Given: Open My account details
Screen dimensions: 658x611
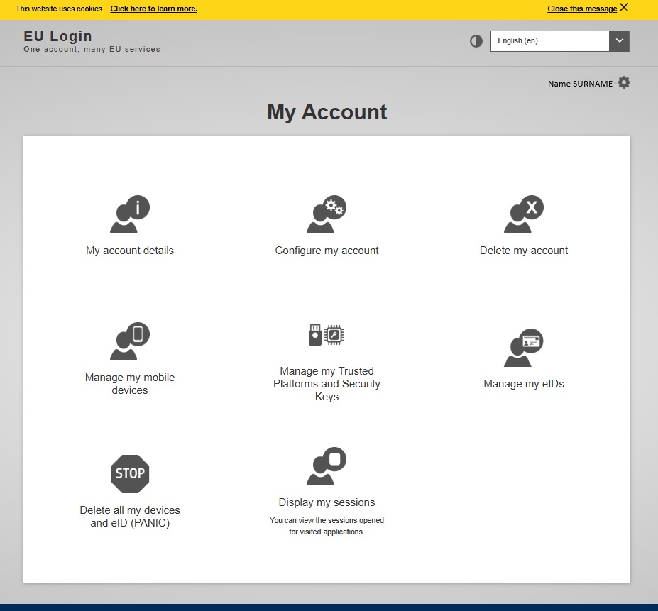Looking at the screenshot, I should (x=129, y=214).
